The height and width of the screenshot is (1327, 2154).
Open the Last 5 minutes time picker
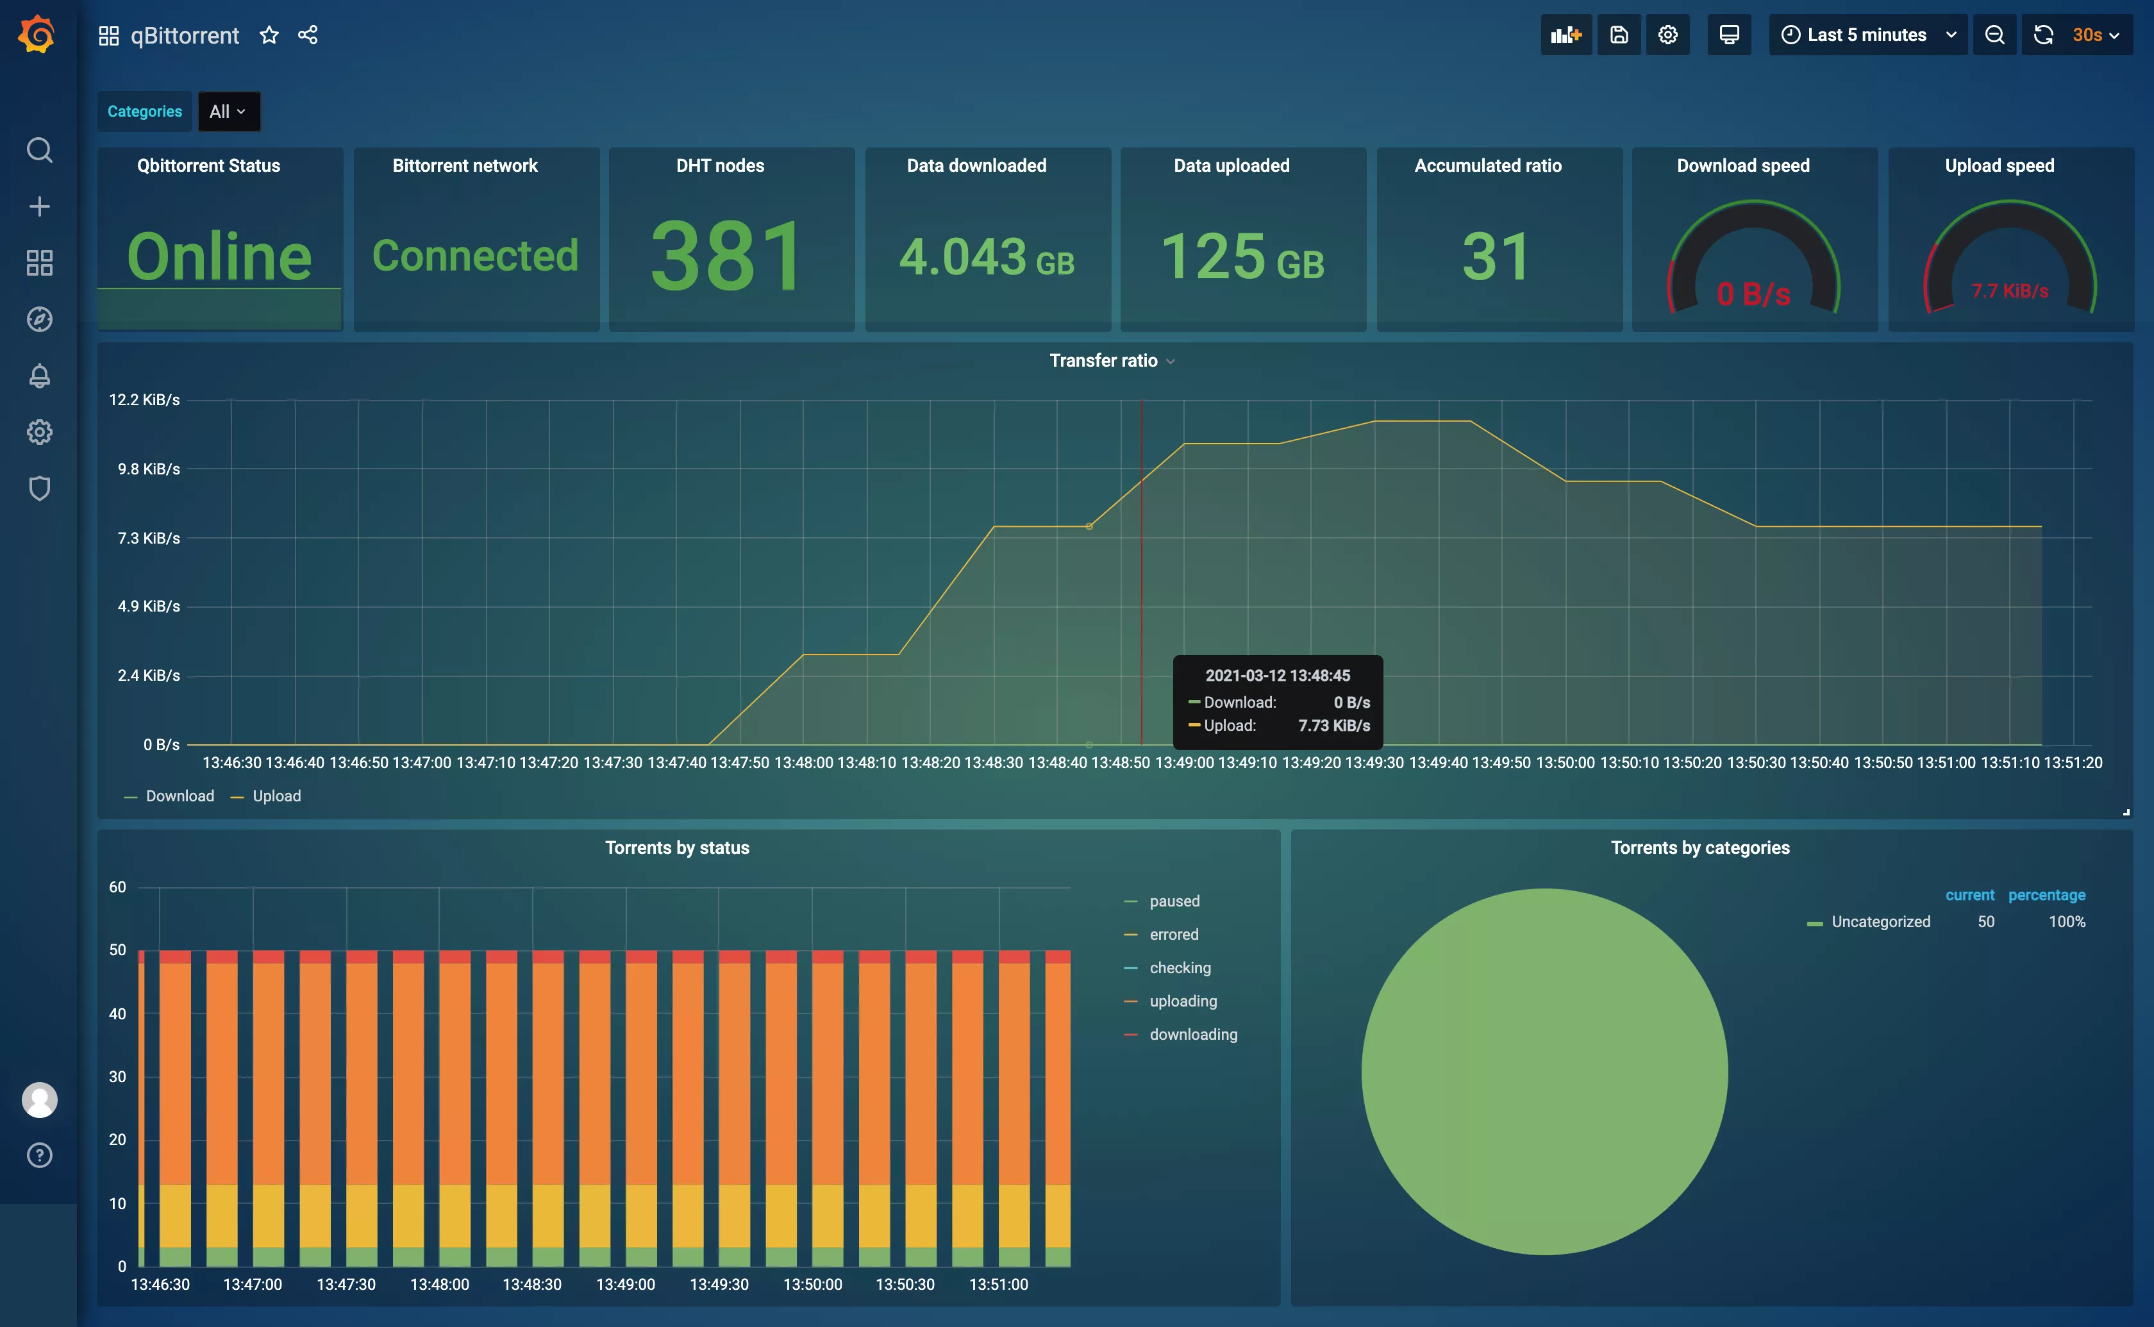[x=1868, y=35]
